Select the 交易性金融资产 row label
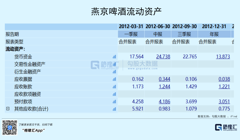Viewport: 240px width, 140px height. coord(30,64)
